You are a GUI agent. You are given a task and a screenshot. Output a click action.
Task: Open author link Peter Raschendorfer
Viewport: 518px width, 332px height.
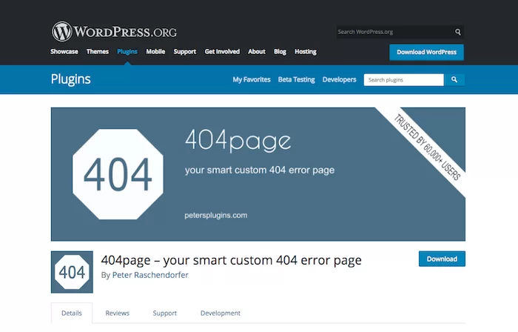coord(150,275)
